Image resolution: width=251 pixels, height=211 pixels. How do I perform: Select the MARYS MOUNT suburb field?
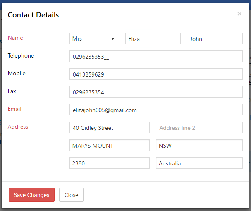pos(109,145)
